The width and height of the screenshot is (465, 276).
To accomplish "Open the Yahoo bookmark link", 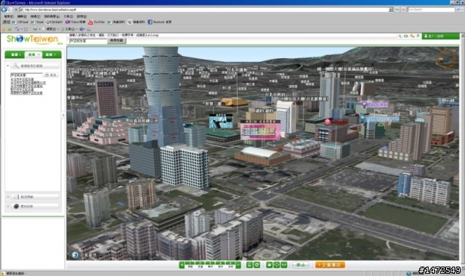I will point(76,22).
